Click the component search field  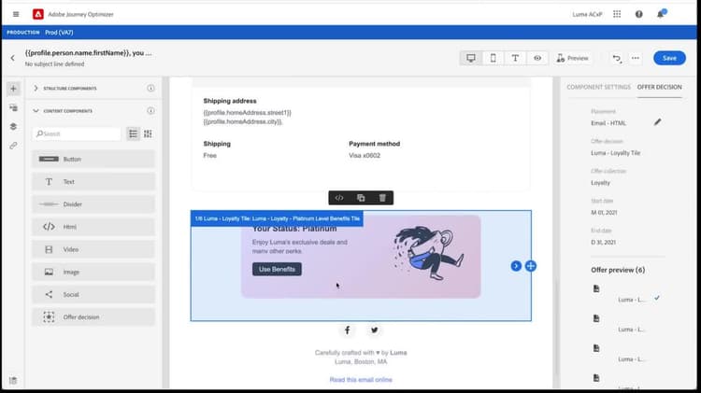point(77,134)
